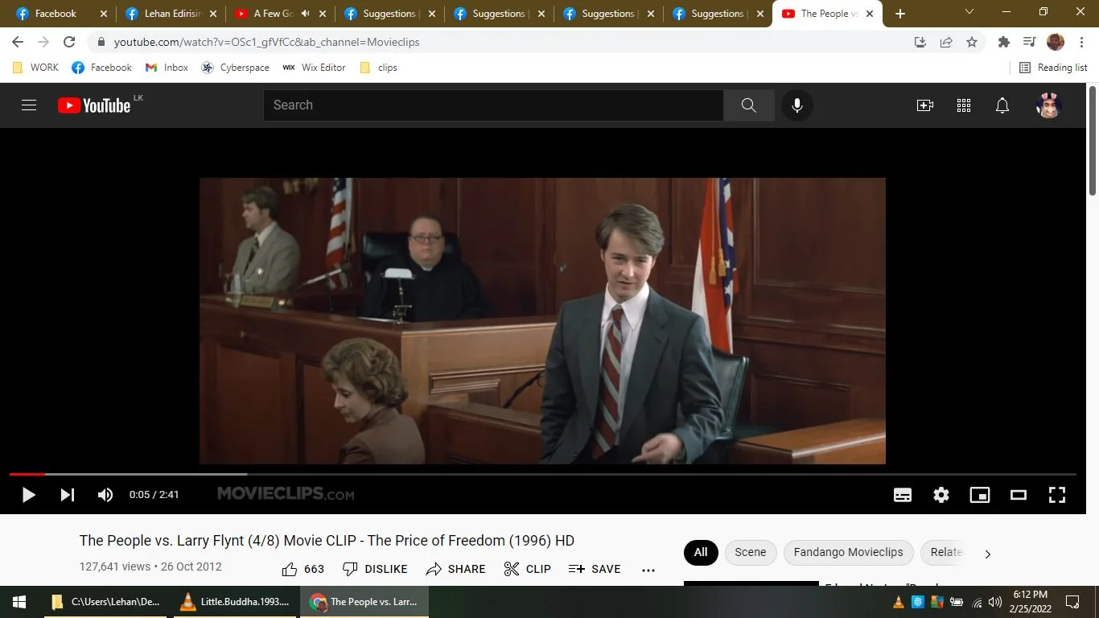Switch to VLC Little.Buddha taskbar window
Viewport: 1099px width, 618px height.
(x=236, y=602)
